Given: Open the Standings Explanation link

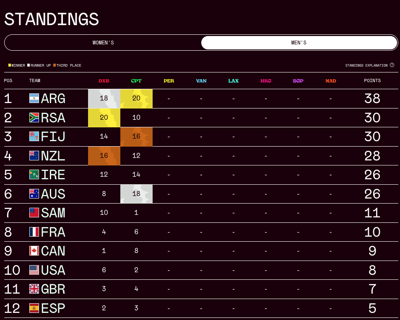Looking at the screenshot, I should (x=366, y=65).
